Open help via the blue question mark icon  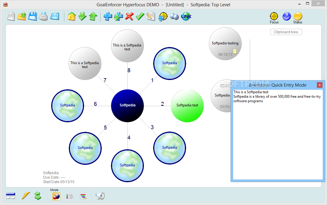287,16
